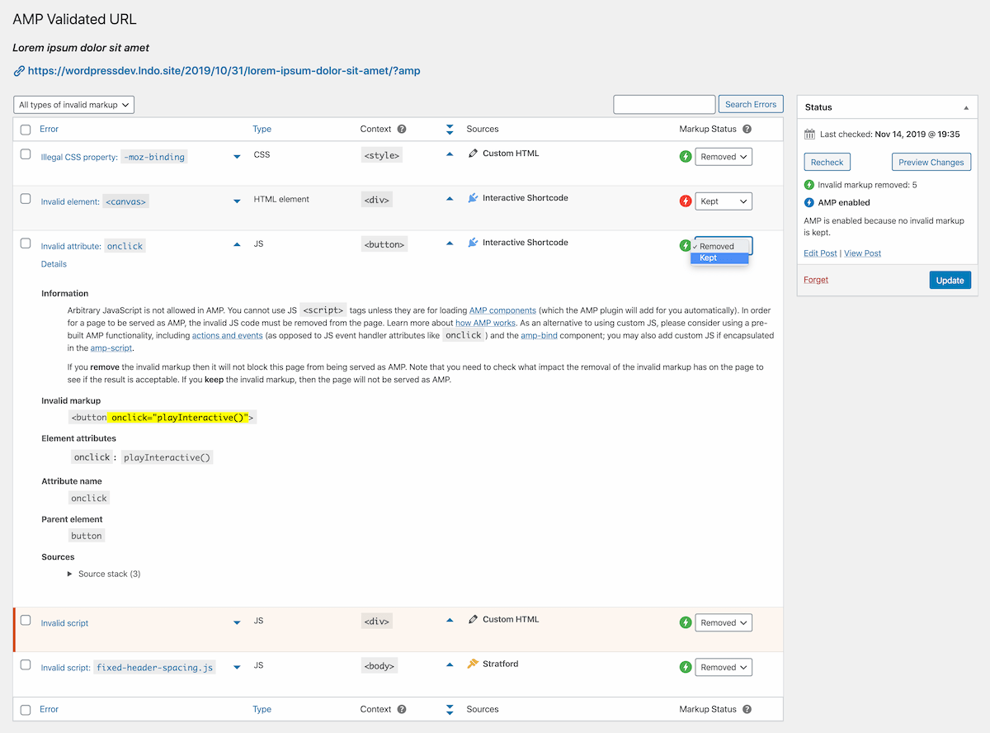Check the Invalid script Custom HTML row checkbox
Viewport: 990px width, 733px height.
26,620
